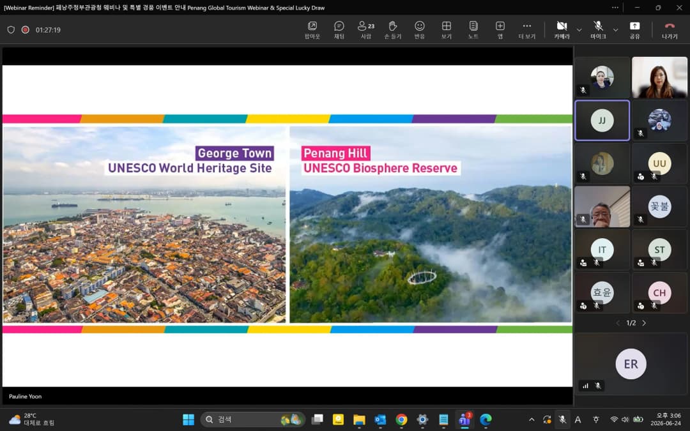690x431 pixels.
Task: Show the participants list with 23 people
Action: coord(366,30)
